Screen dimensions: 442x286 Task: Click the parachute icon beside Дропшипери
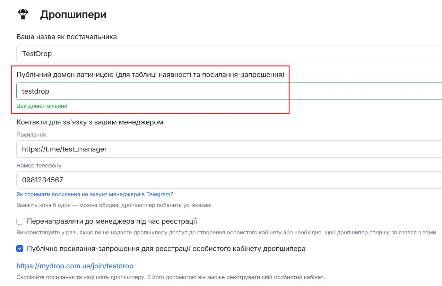[x=23, y=14]
